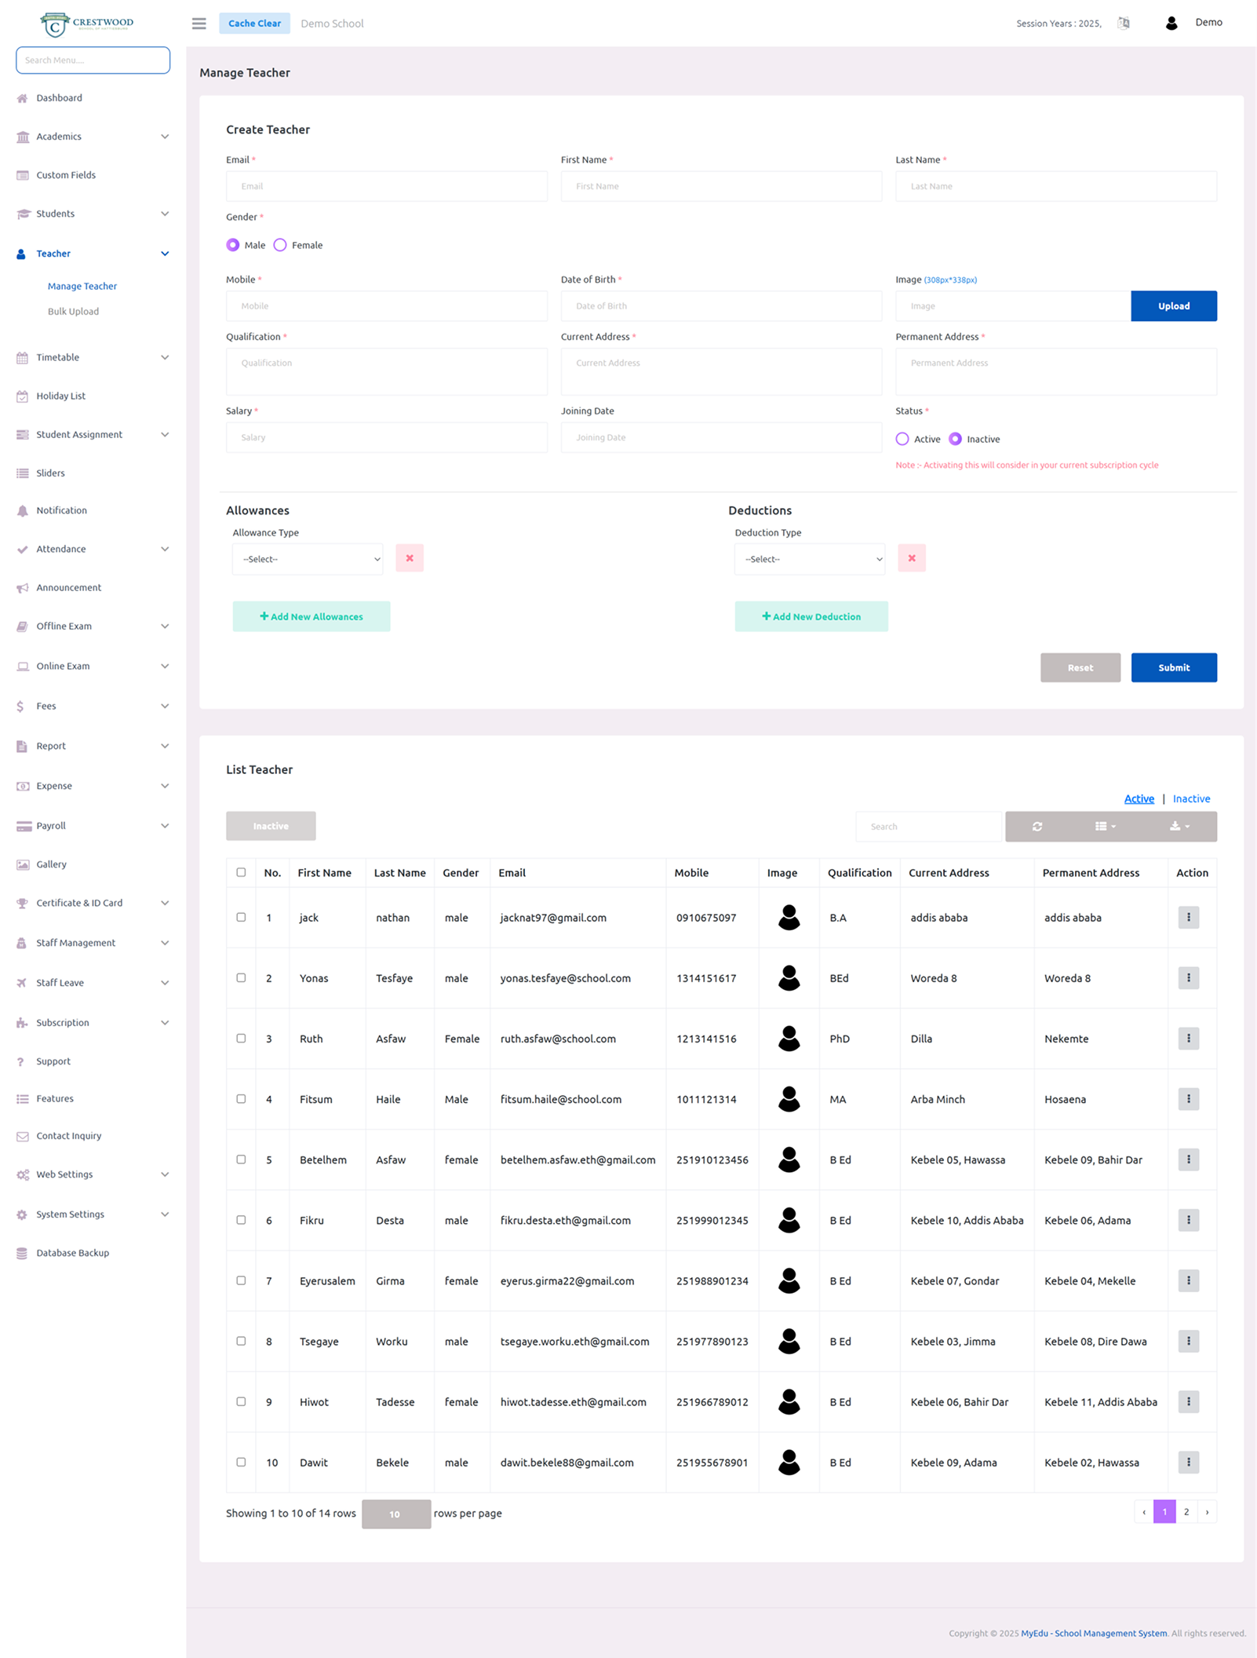Open Bulk Upload in sidebar
The height and width of the screenshot is (1658, 1257).
73,312
